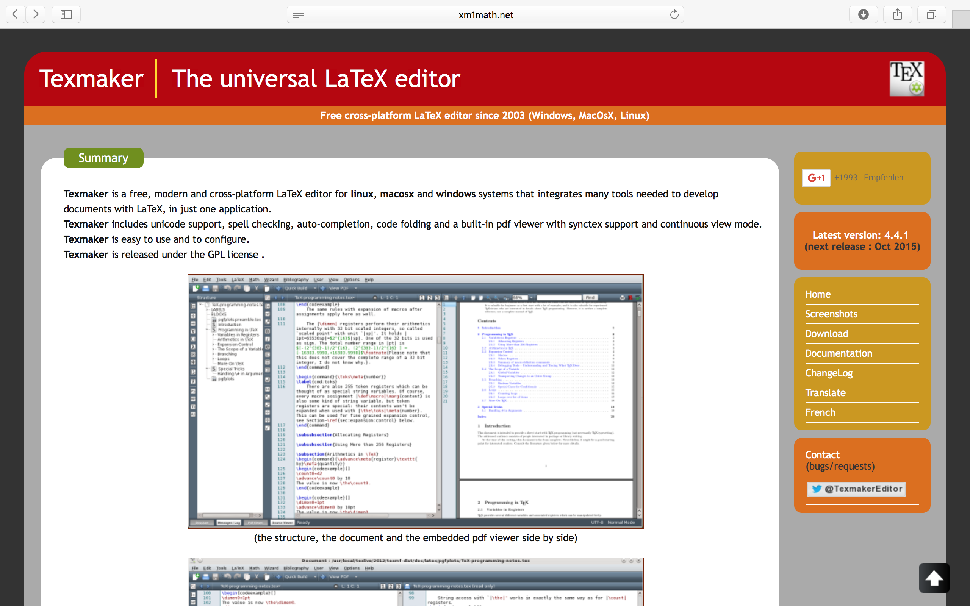Show all tabs overview icon
The image size is (970, 606).
point(931,14)
